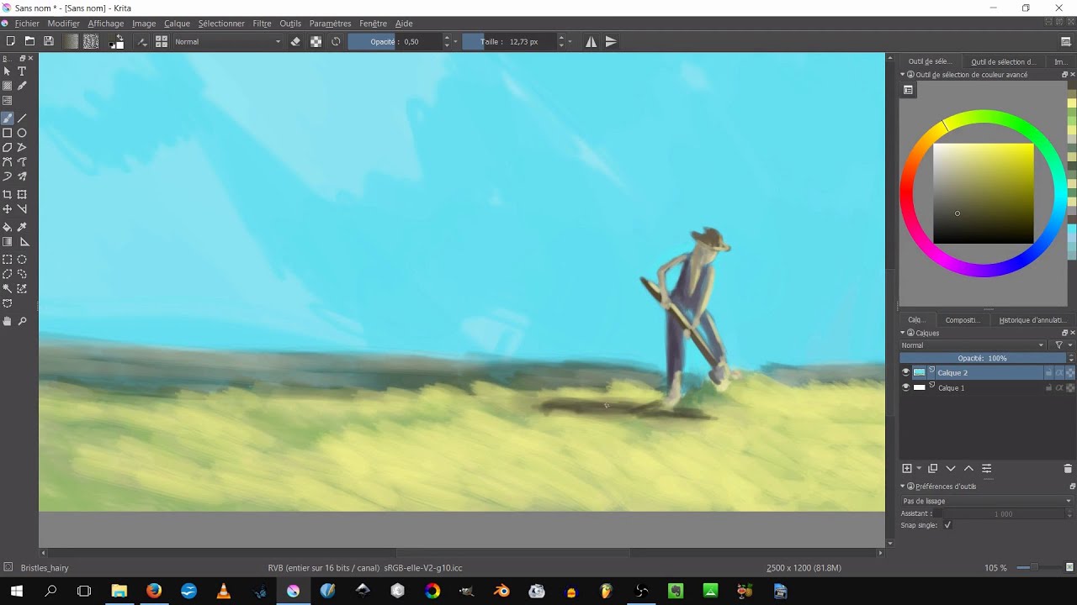Screen dimensions: 1077x605
Task: Select the Text tool in toolbox
Action: coord(22,71)
